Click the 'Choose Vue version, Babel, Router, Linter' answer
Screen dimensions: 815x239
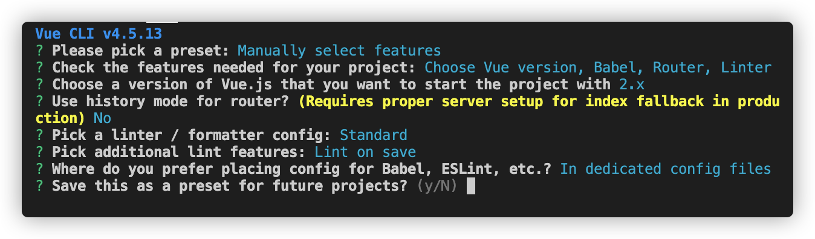597,67
